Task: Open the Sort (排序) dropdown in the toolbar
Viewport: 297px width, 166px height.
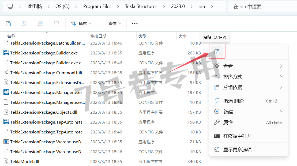Action: [81, 23]
